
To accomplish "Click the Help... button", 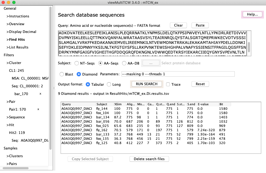I will click(252, 14).
